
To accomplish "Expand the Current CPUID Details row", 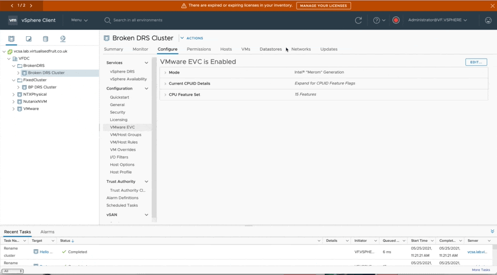I will [165, 84].
